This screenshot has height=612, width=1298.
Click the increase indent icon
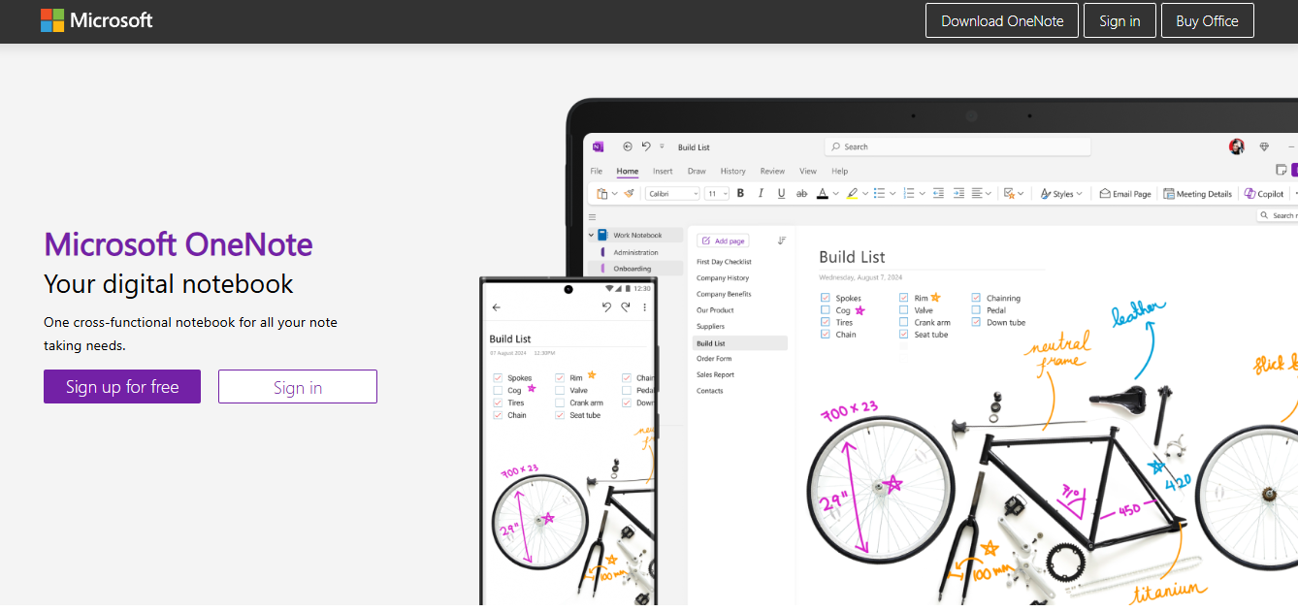[x=958, y=193]
